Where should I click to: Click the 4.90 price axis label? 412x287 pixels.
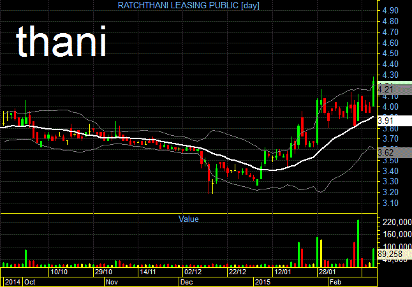(x=391, y=10)
